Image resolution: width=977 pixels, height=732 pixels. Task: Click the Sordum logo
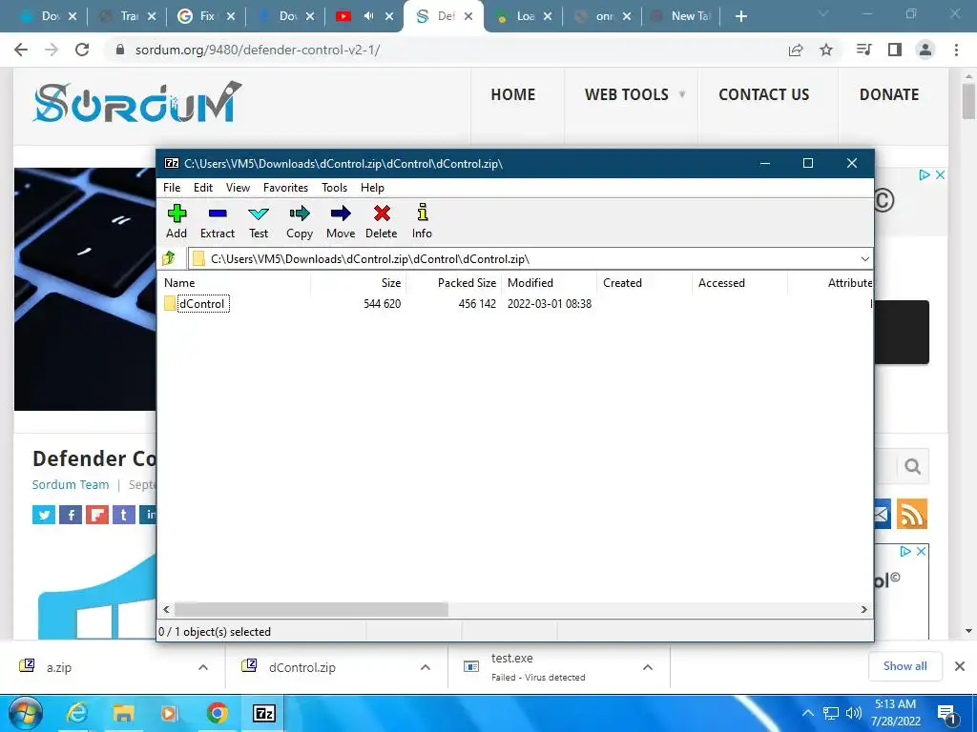point(137,103)
